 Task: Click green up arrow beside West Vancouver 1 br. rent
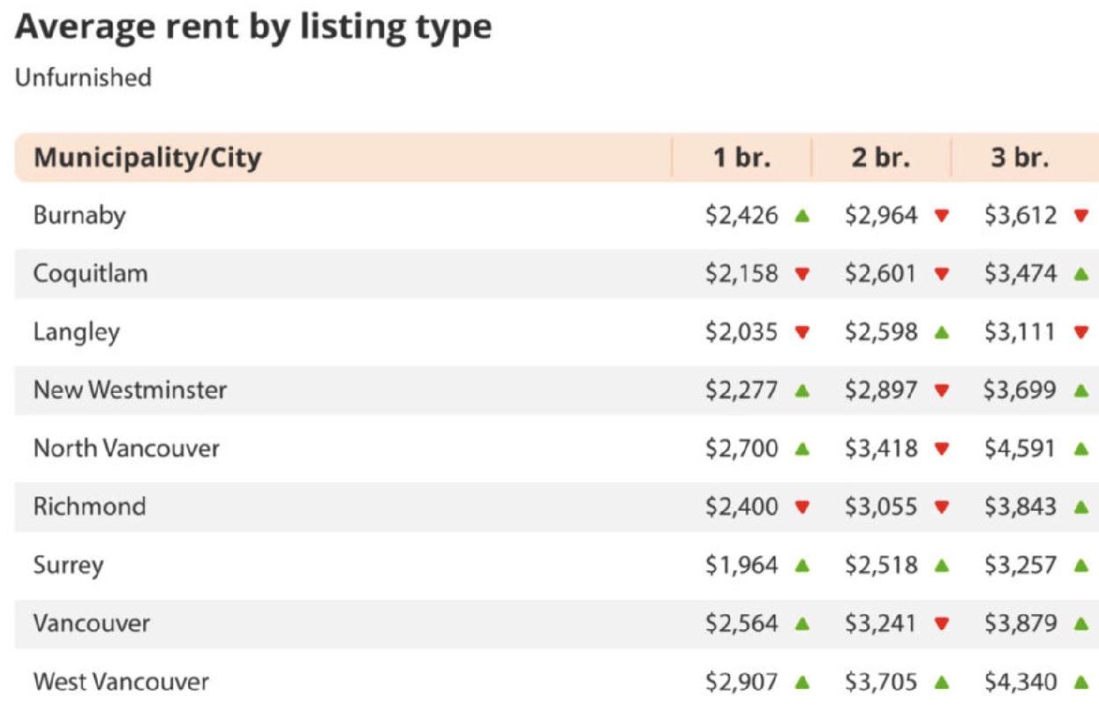pyautogui.click(x=801, y=682)
